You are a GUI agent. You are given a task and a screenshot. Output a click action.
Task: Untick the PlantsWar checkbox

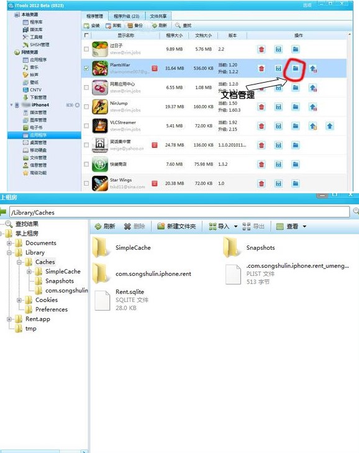pyautogui.click(x=86, y=68)
